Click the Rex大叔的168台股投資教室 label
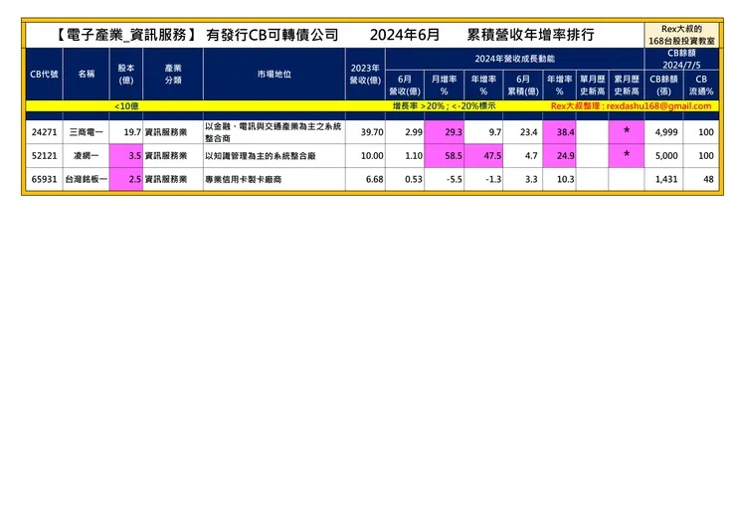Screen dimensions: 736x520 [x=681, y=35]
